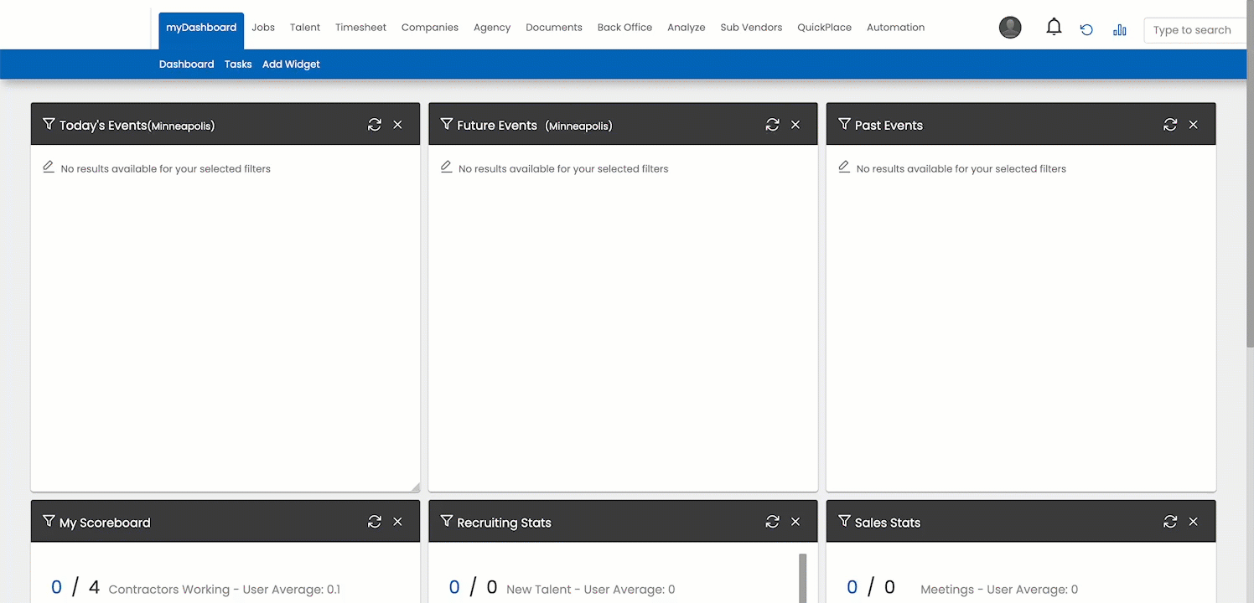
Task: Go to the Dashboard submenu link
Action: [186, 64]
